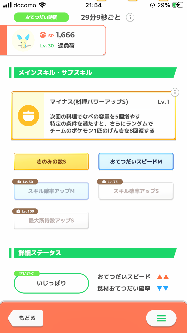Viewport: 187px width, 333px height.
Task: Tap locked スキル確率アップS skill
Action: pyautogui.click(x=136, y=192)
